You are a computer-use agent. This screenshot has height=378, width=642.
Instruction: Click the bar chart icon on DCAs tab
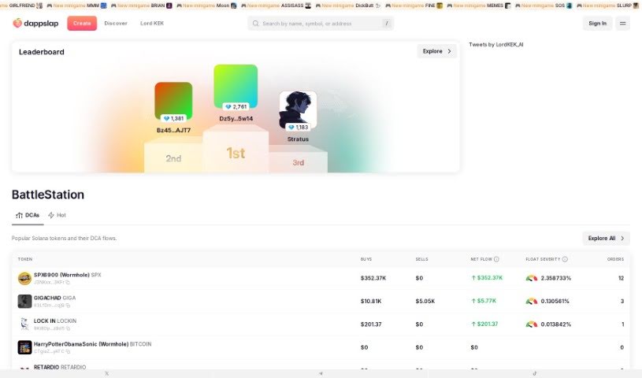pyautogui.click(x=19, y=215)
